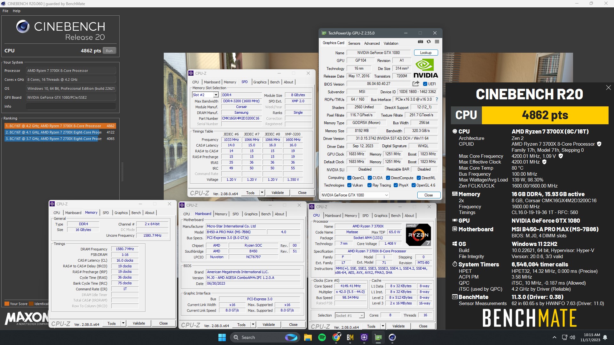Open Graphics tab in CPU-Z Memory window
This screenshot has height=345, width=614.
pos(121,213)
